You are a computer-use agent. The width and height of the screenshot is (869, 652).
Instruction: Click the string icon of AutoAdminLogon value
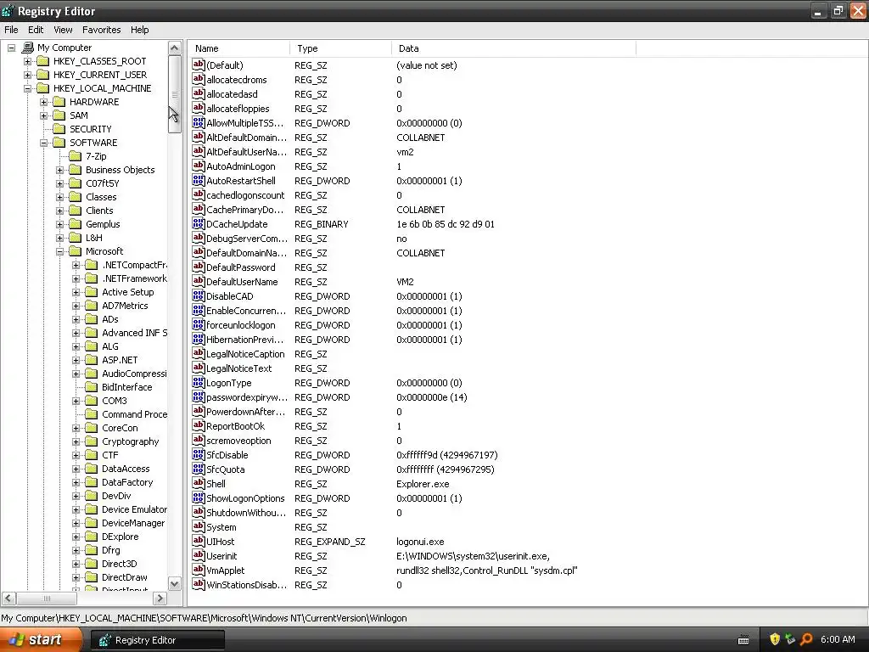[x=199, y=166]
